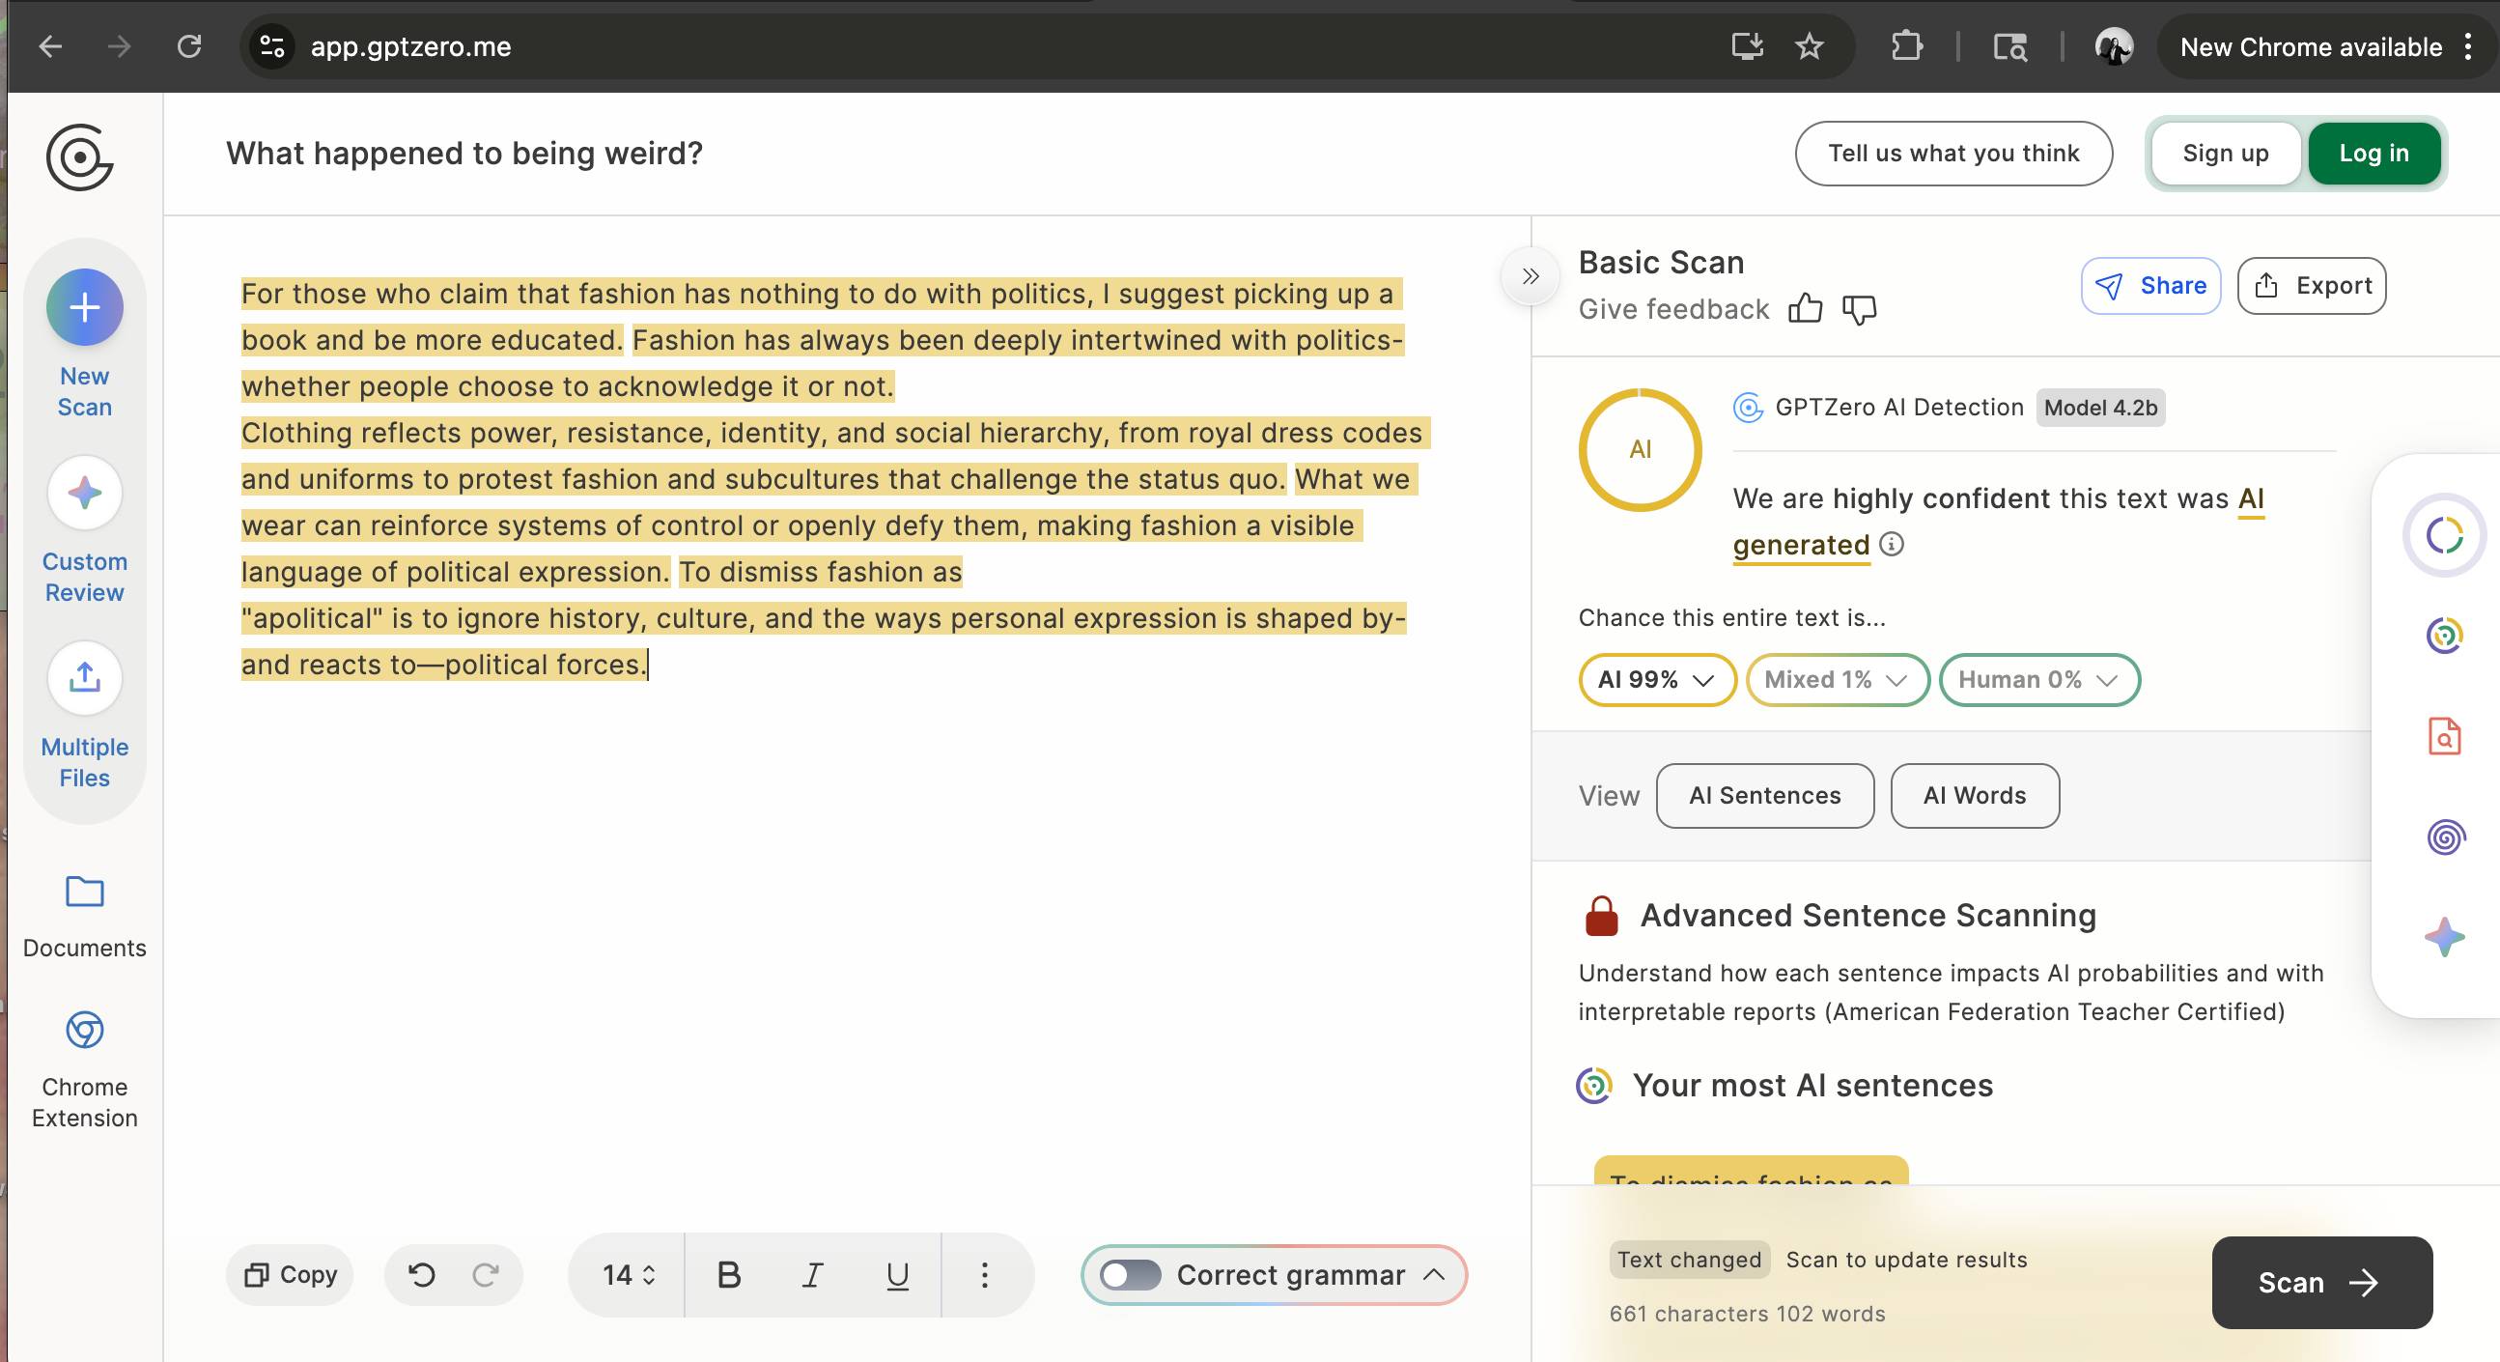Share the scan results

click(x=2150, y=285)
